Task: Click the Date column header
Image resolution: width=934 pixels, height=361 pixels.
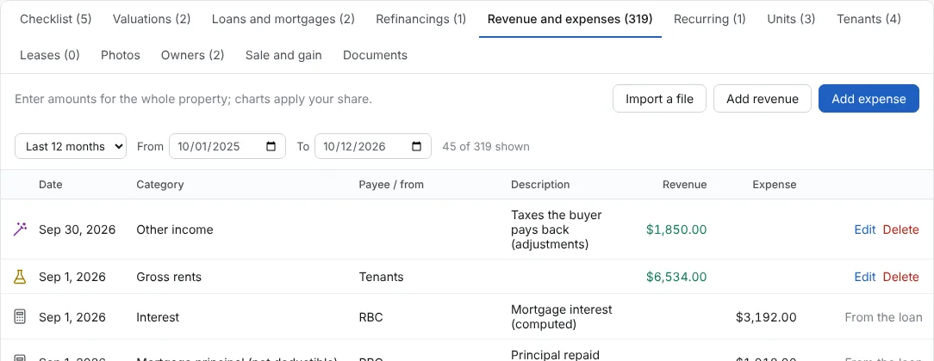Action: point(51,185)
